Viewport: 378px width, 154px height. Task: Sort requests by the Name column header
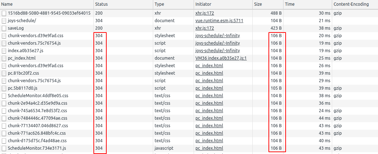(x=47, y=4)
